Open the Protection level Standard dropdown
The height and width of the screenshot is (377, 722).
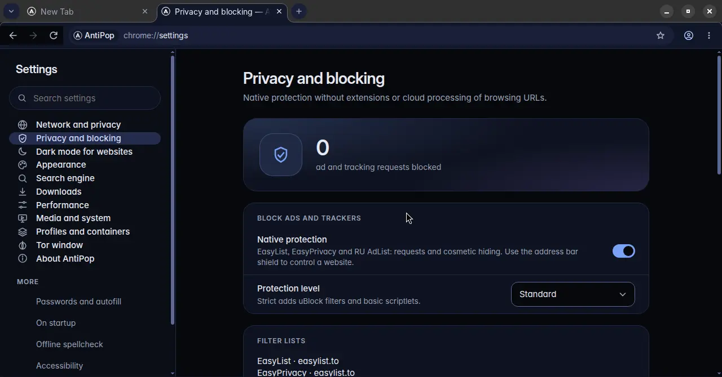[x=573, y=294]
